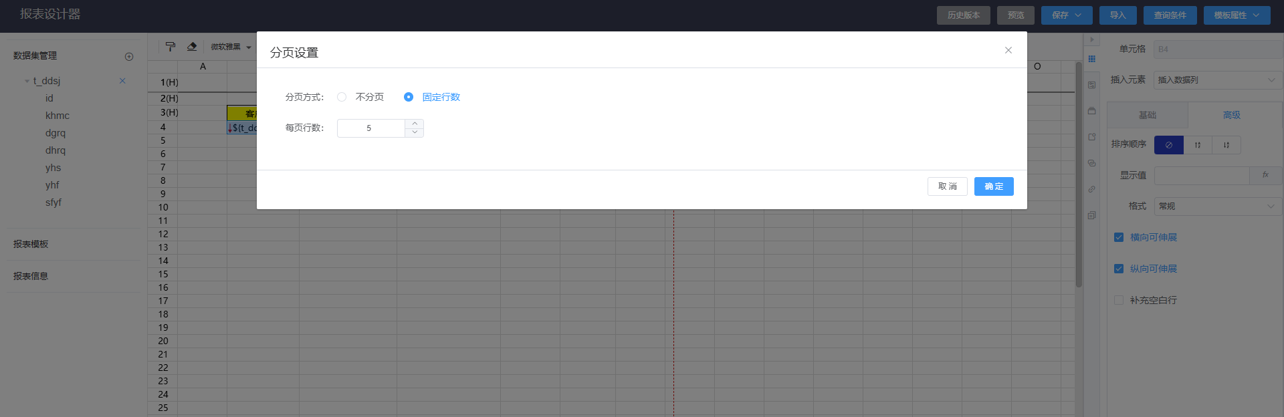Screen dimensions: 1284x417
Task: Click the third icon in right sidebar strip
Action: click(x=1091, y=111)
